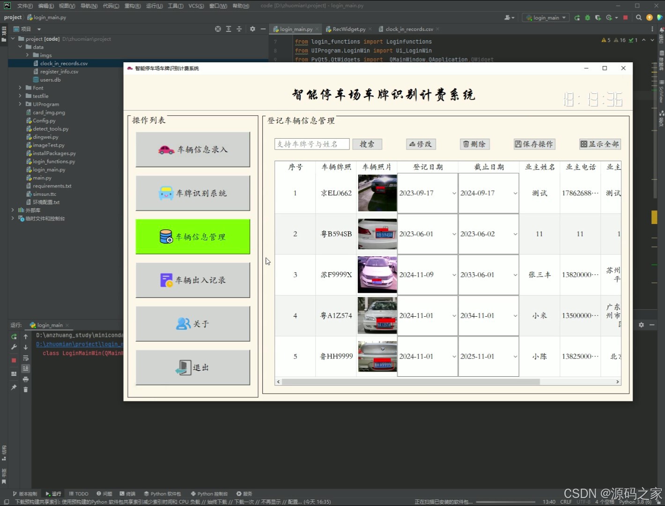Open the login_main run configuration dropdown
The height and width of the screenshot is (506, 665).
(x=546, y=17)
